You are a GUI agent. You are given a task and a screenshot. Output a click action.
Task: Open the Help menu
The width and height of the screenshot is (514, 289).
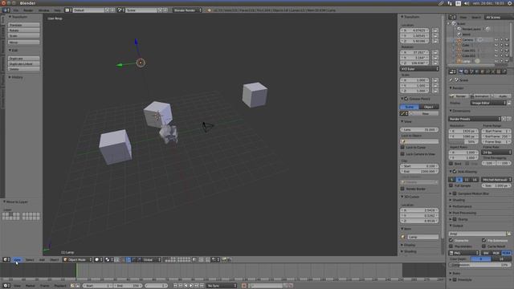[57, 10]
